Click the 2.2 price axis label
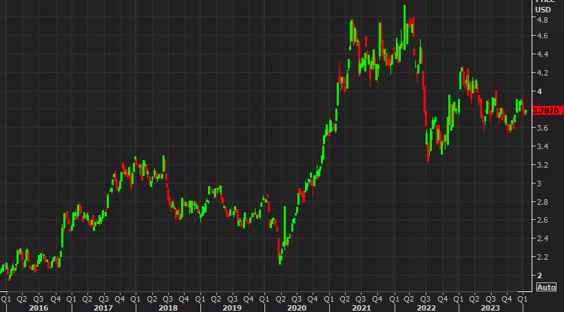 (x=543, y=257)
